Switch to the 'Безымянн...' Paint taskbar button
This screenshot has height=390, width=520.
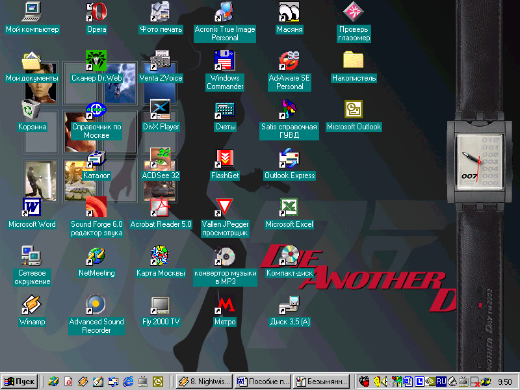click(x=322, y=382)
